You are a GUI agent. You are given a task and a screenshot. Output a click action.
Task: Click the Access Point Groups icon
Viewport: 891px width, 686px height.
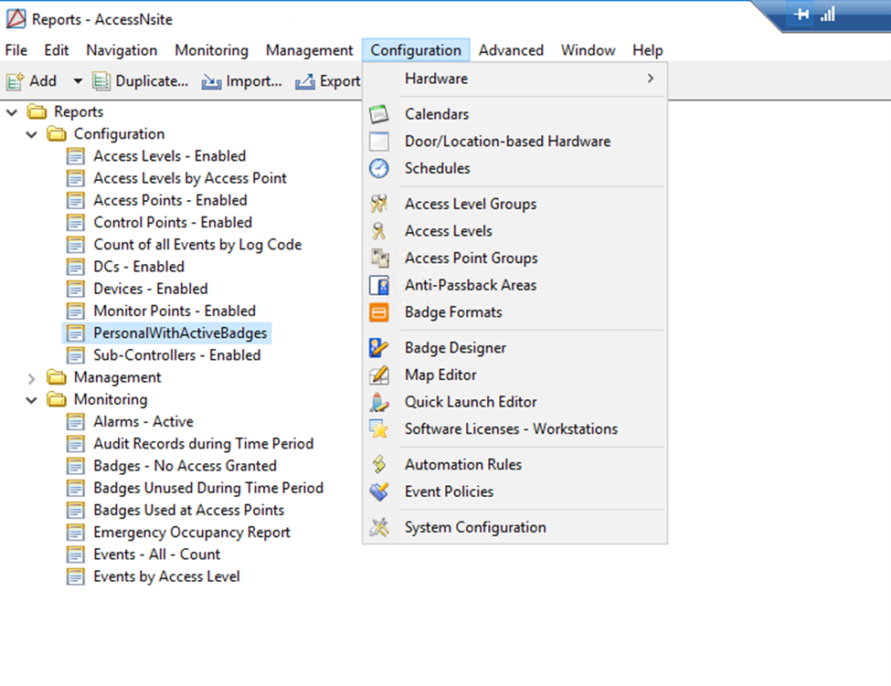pos(379,259)
